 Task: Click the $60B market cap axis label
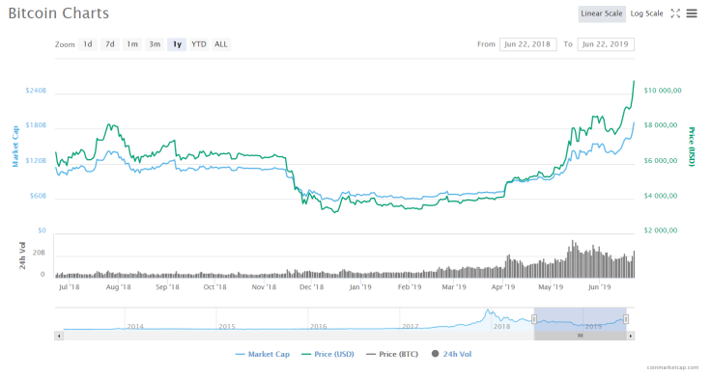point(38,196)
